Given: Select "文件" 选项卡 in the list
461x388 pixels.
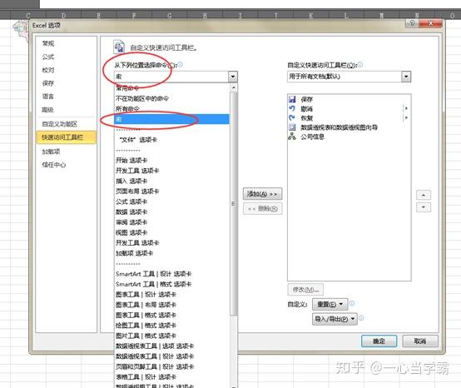Looking at the screenshot, I should coord(171,140).
